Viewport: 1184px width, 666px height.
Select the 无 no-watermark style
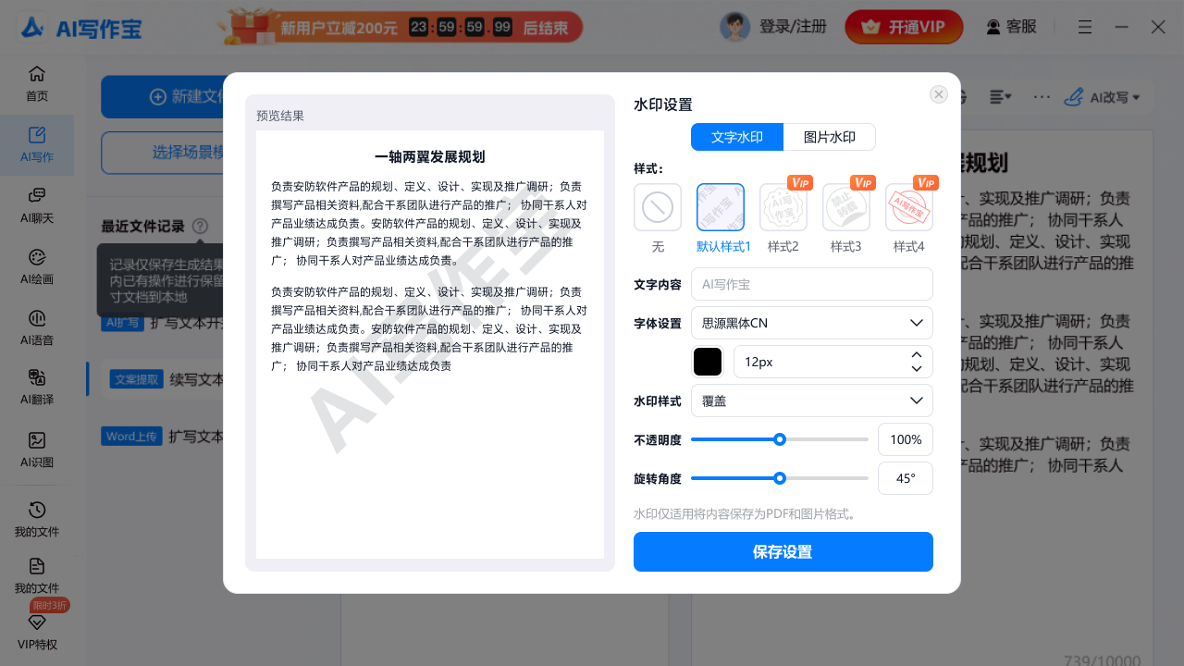tap(658, 207)
